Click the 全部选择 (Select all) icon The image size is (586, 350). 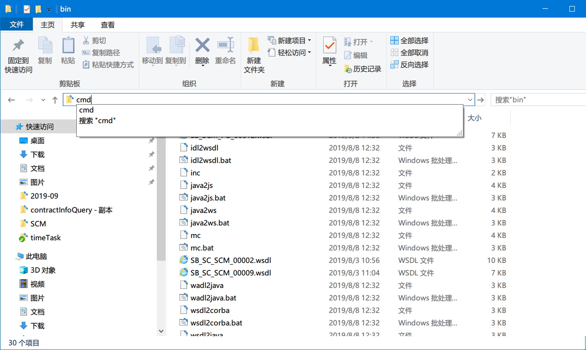point(409,40)
